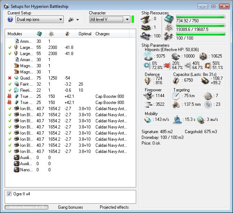Click the calibration icon showing 100
This screenshot has width=233, height=213.
(x=146, y=36)
